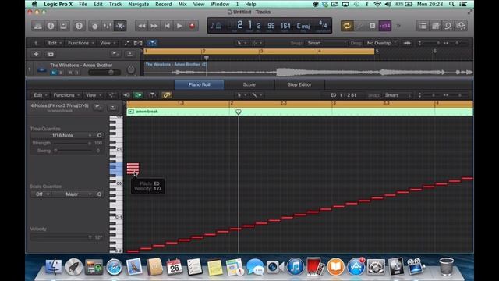Open the Mix menu
The width and height of the screenshot is (499, 281).
coord(182,4)
